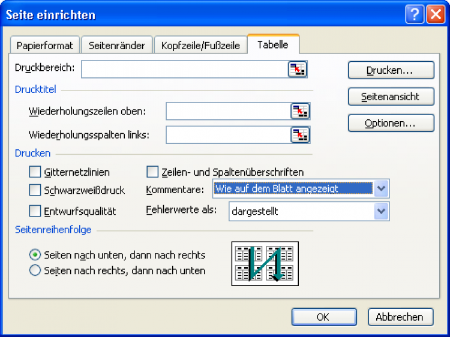Image resolution: width=450 pixels, height=337 pixels.
Task: Click range selector icon for Wiederholungsspalten links
Action: click(300, 135)
